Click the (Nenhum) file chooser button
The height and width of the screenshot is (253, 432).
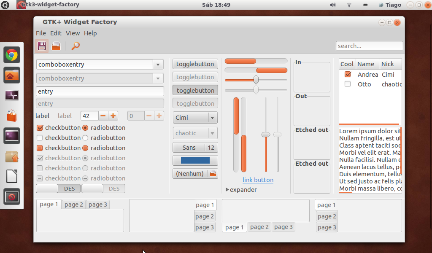195,174
